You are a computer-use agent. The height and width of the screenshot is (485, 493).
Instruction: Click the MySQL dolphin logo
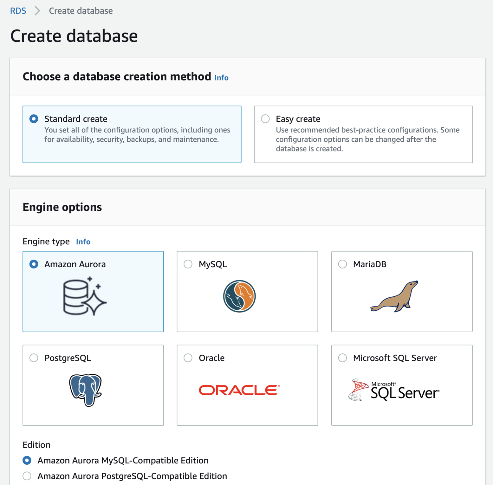pyautogui.click(x=239, y=296)
